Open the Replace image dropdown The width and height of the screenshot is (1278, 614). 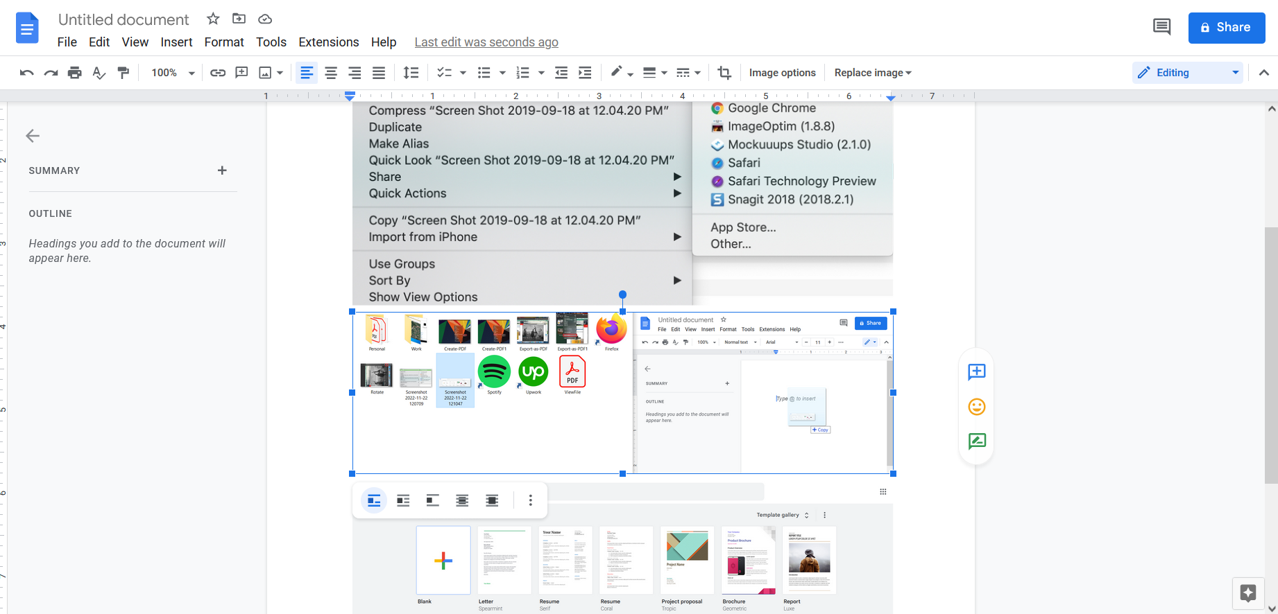[873, 73]
